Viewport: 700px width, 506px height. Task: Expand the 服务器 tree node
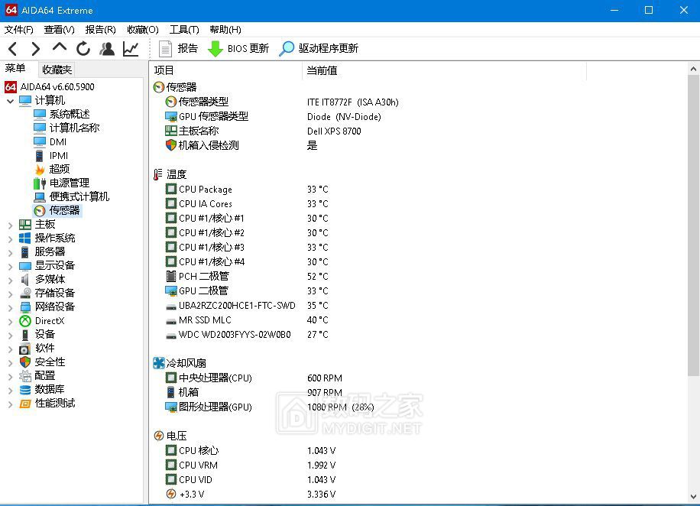[10, 253]
